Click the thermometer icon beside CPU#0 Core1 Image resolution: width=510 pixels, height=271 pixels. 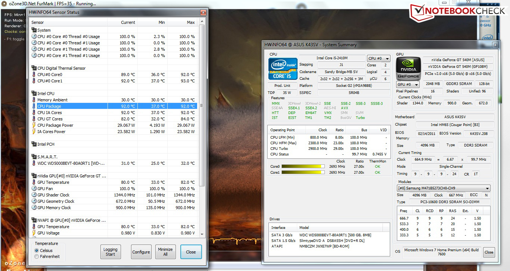coord(34,81)
